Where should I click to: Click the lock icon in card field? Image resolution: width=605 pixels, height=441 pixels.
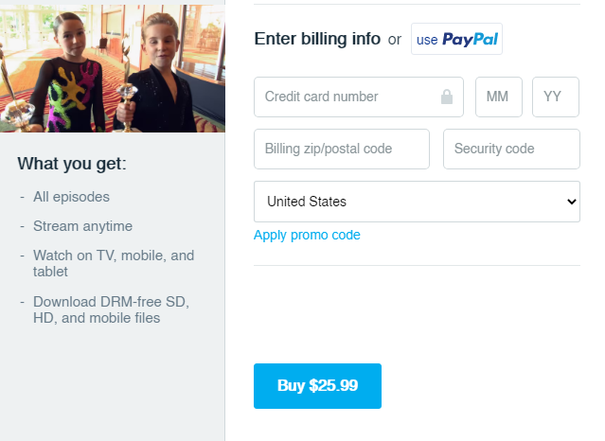point(447,97)
